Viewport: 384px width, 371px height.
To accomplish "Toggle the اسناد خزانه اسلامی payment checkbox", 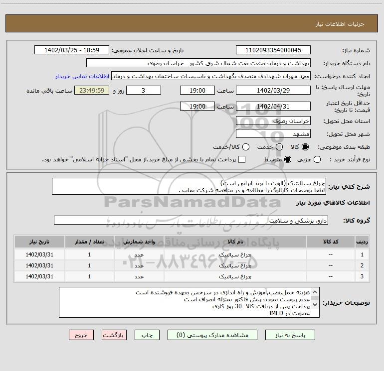I will (x=242, y=159).
